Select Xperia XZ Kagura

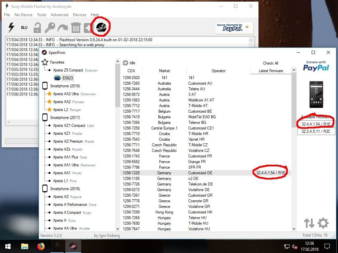(x=67, y=197)
